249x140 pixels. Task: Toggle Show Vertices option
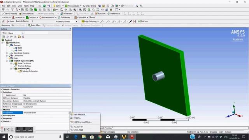[9, 14]
